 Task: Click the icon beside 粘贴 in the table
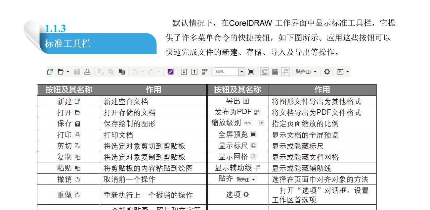coord(78,168)
